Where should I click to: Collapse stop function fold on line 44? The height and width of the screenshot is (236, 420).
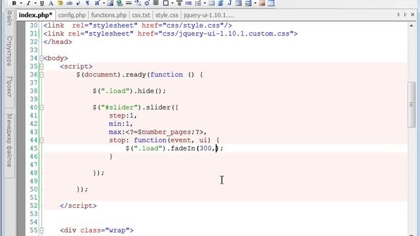pyautogui.click(x=41, y=140)
